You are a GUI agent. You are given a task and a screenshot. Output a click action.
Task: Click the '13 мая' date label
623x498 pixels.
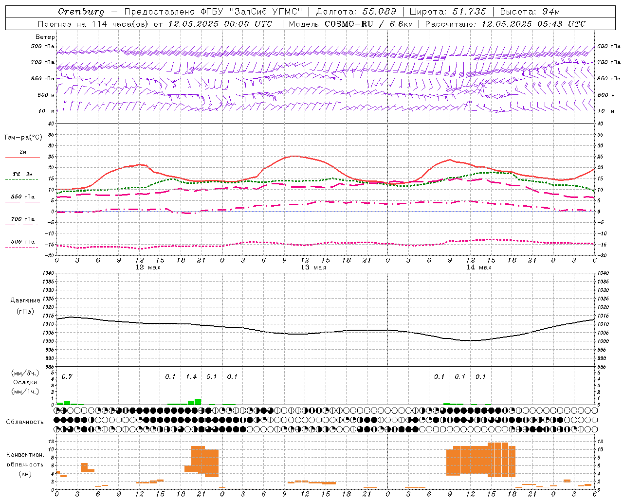click(x=313, y=267)
